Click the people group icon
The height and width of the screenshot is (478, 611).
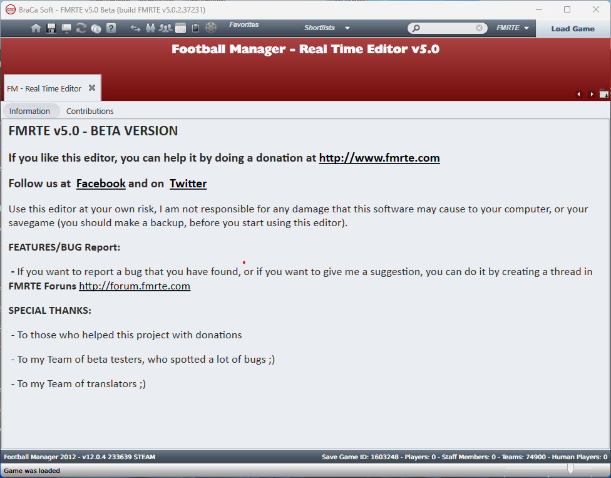tap(166, 28)
